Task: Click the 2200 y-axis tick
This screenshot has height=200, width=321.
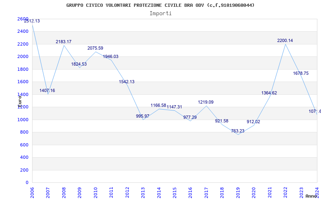Action: [x=23, y=44]
